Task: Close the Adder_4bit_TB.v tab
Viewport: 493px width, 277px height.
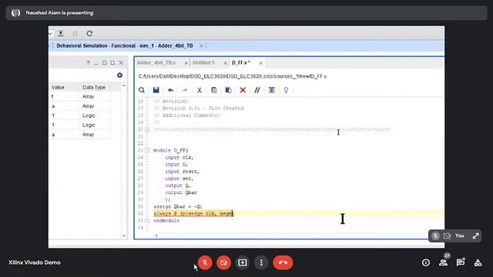Action: point(186,63)
